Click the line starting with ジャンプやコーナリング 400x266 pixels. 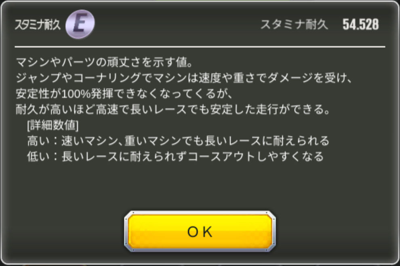(x=184, y=78)
